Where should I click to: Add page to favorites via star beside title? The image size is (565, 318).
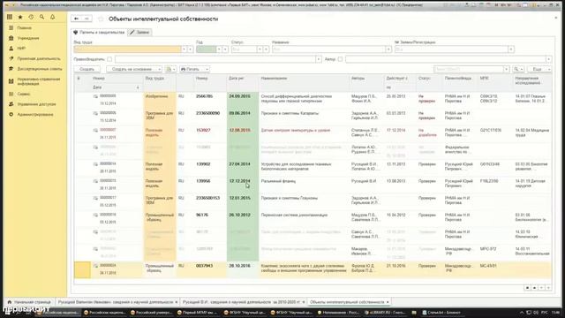coord(101,19)
